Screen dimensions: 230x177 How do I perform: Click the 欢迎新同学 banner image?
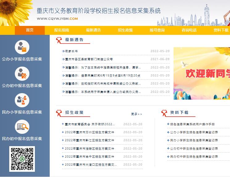pyautogui.click(x=202, y=73)
